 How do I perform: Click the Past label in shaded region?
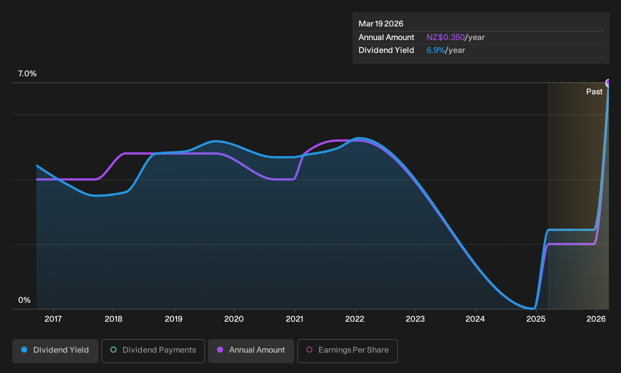(x=594, y=92)
